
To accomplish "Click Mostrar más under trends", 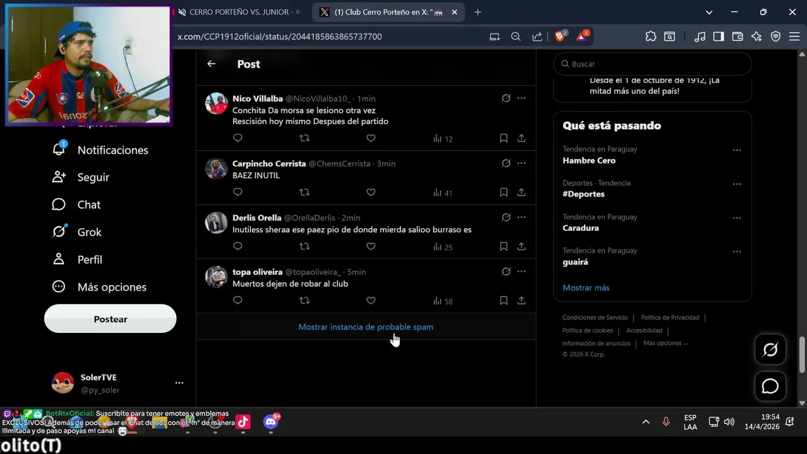I will click(x=586, y=288).
